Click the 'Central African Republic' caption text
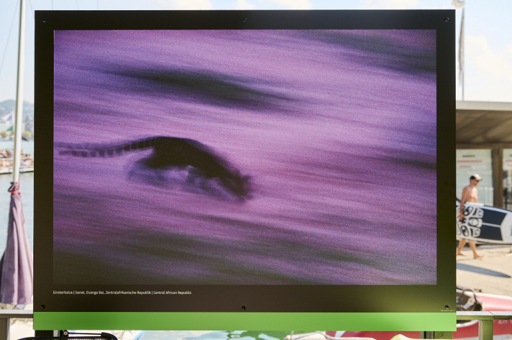Screen dimensions: 512x340 pyautogui.click(x=173, y=293)
